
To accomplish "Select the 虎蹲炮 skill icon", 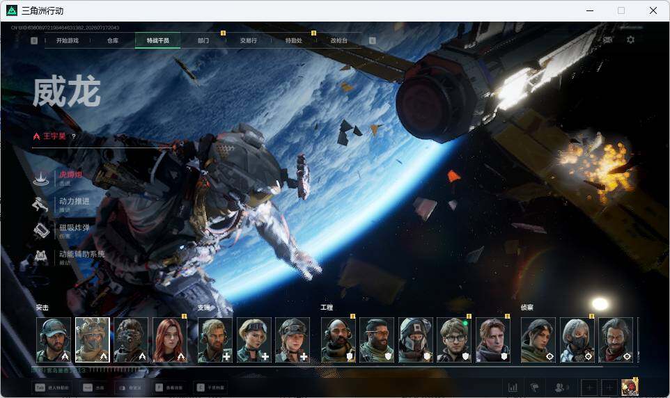I will (41, 177).
